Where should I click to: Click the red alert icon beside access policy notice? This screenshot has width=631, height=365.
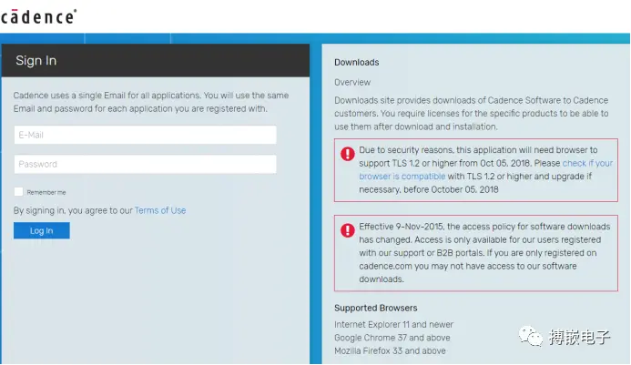(347, 229)
